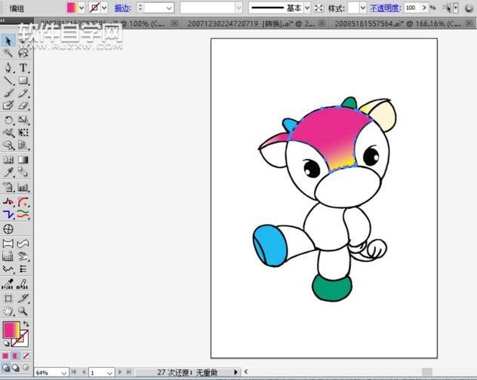Select the black arrow Selection tool

pos(8,41)
